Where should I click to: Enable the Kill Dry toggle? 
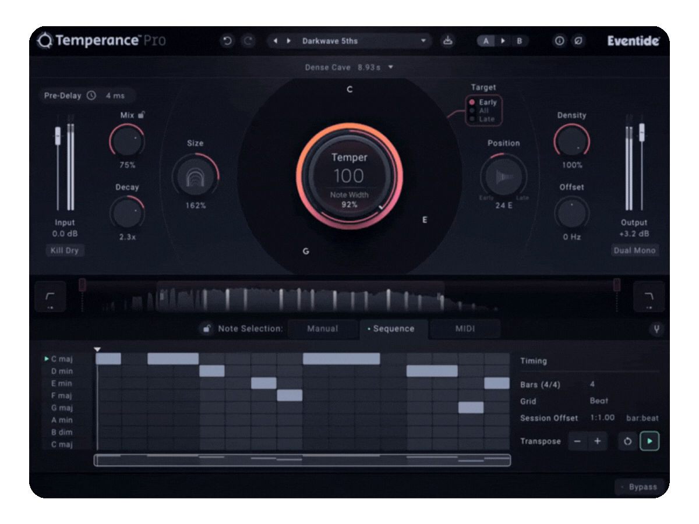[x=65, y=250]
